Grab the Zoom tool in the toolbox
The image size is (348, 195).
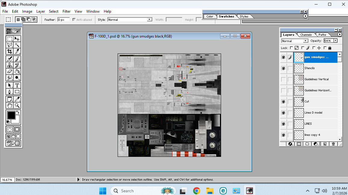point(17,105)
